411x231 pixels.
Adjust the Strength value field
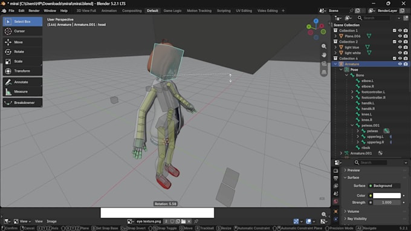pyautogui.click(x=387, y=203)
